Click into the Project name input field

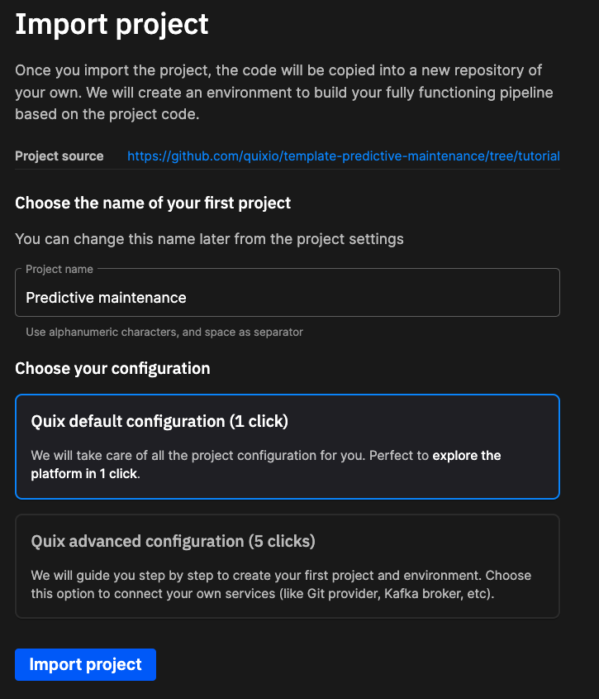288,293
